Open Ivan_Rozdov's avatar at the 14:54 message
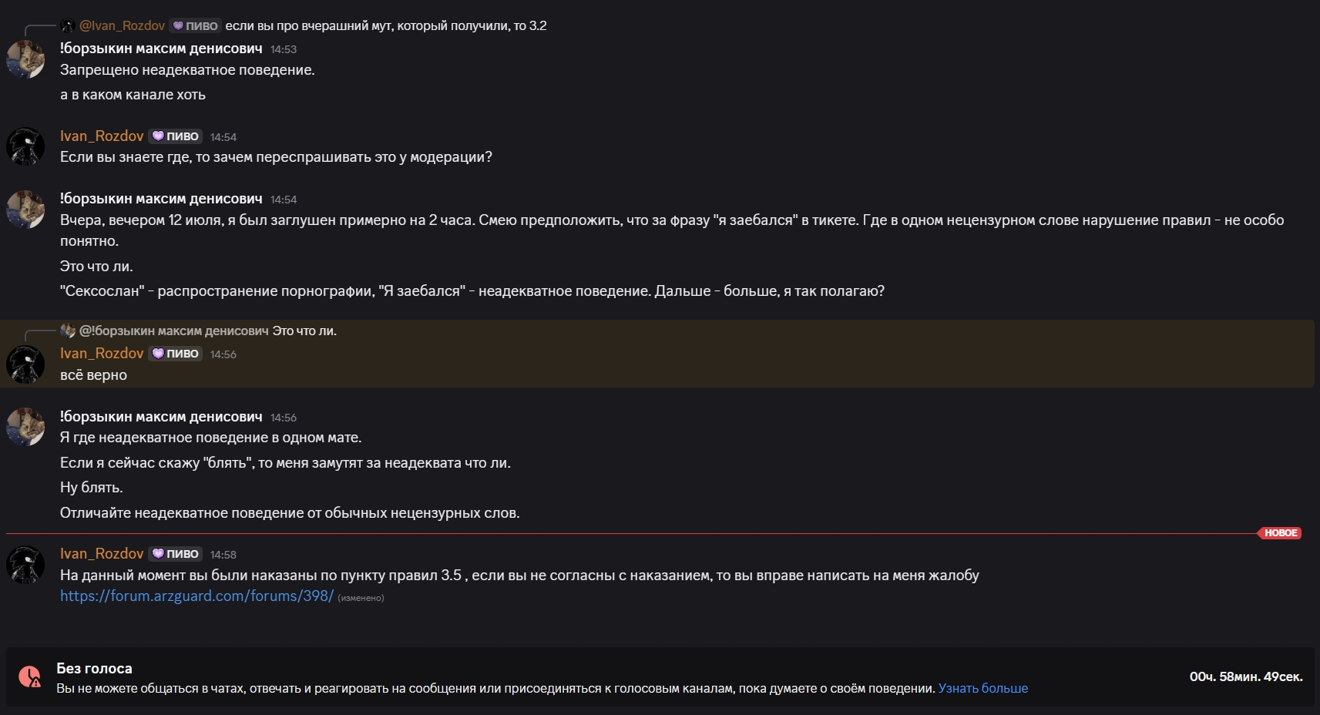The height and width of the screenshot is (715, 1320). 25,146
